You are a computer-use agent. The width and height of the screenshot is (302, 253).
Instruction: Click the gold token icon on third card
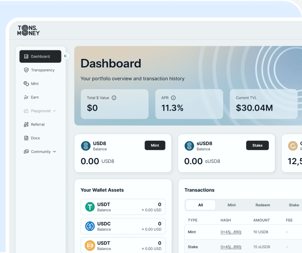(x=293, y=146)
